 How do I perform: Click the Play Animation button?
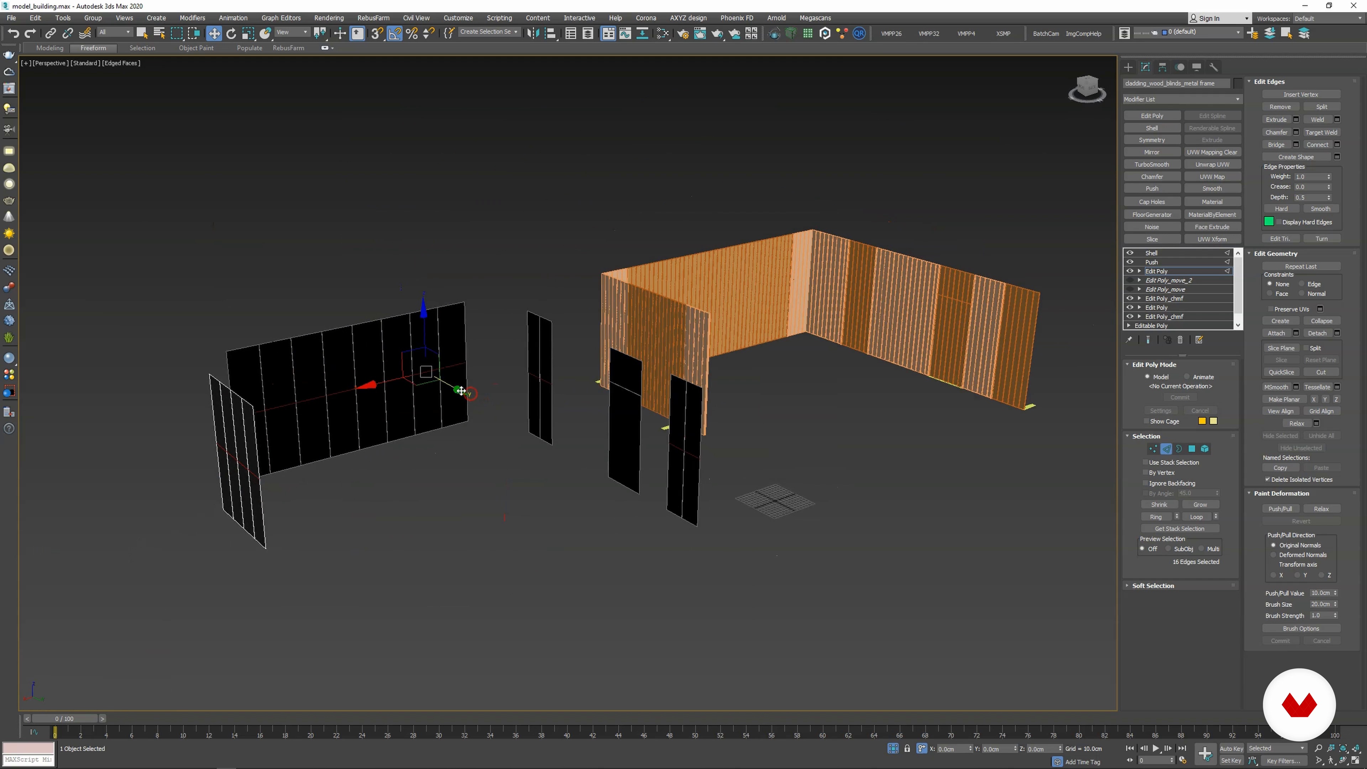pyautogui.click(x=1155, y=748)
